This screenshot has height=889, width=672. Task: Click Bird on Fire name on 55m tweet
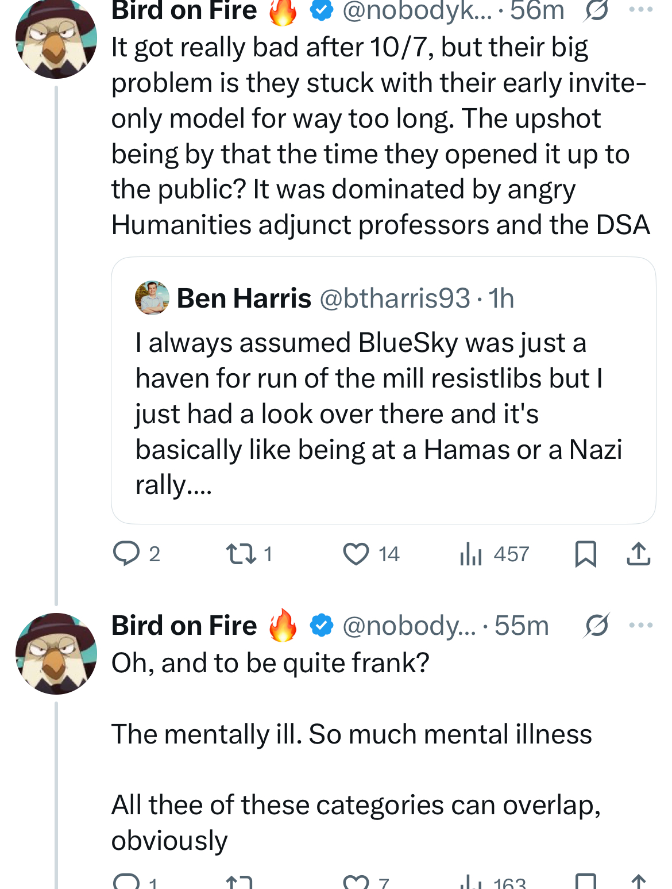(x=184, y=626)
